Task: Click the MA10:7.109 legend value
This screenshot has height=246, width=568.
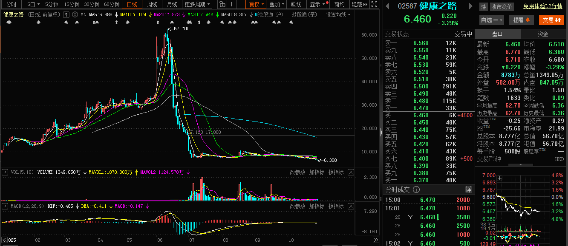Action: 133,14
